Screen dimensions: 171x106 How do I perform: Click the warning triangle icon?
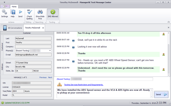(59, 84)
